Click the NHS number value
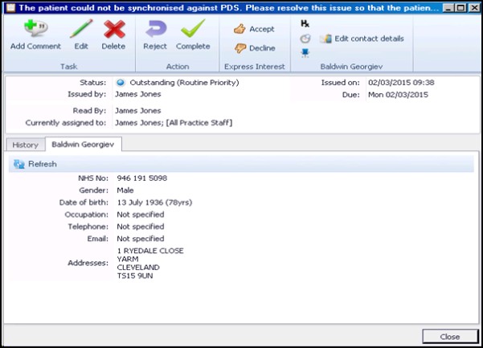This screenshot has height=348, width=483. (x=141, y=178)
